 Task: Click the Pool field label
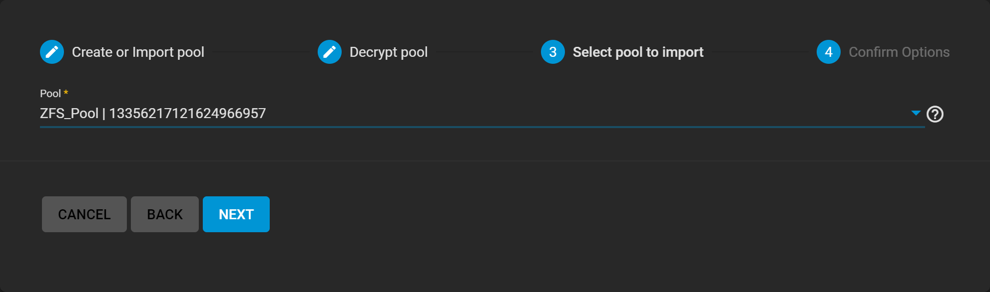coord(50,94)
